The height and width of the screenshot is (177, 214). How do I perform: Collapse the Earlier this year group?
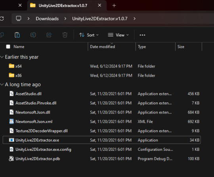pyautogui.click(x=2, y=57)
